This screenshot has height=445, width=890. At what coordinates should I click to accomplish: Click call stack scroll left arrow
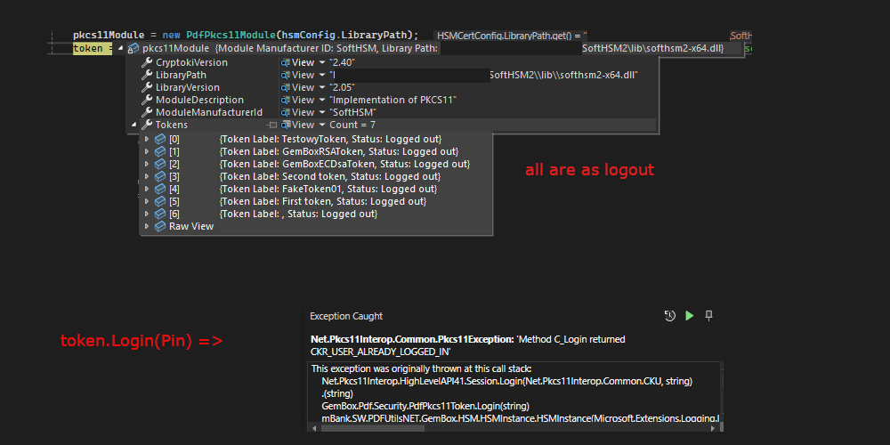point(312,428)
